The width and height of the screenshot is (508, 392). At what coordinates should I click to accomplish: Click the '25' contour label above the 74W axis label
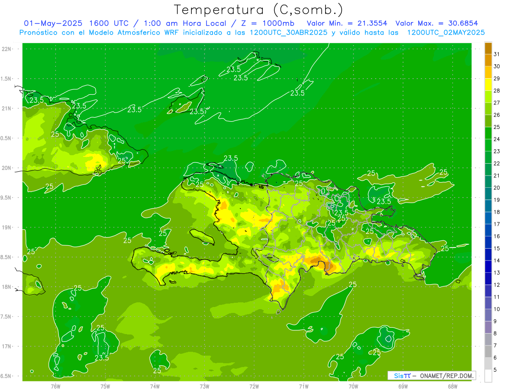coord(157,370)
